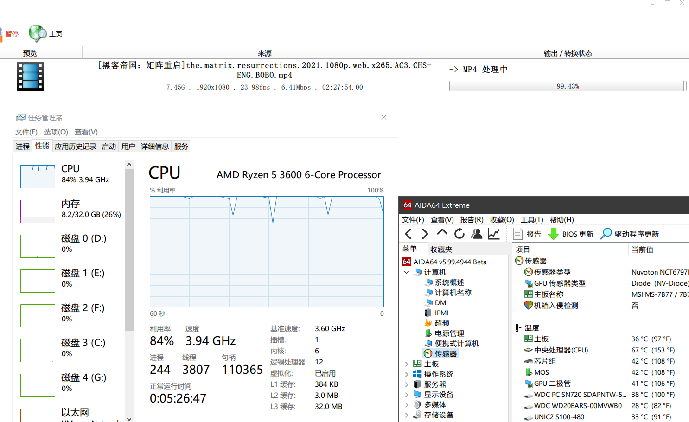The width and height of the screenshot is (689, 422).
Task: Collapse the 计算机 tree node
Action: [407, 272]
